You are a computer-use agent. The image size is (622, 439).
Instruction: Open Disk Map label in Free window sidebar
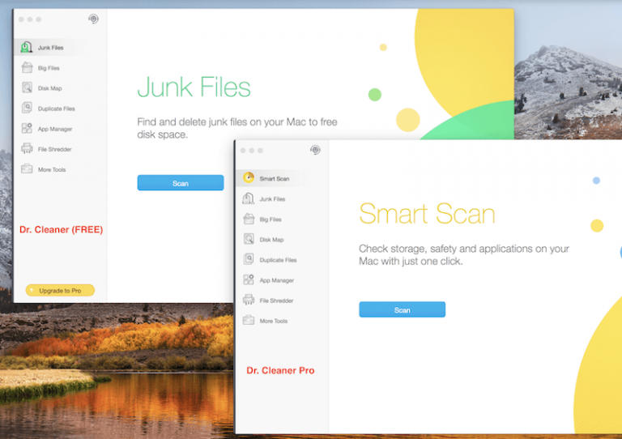click(x=50, y=88)
